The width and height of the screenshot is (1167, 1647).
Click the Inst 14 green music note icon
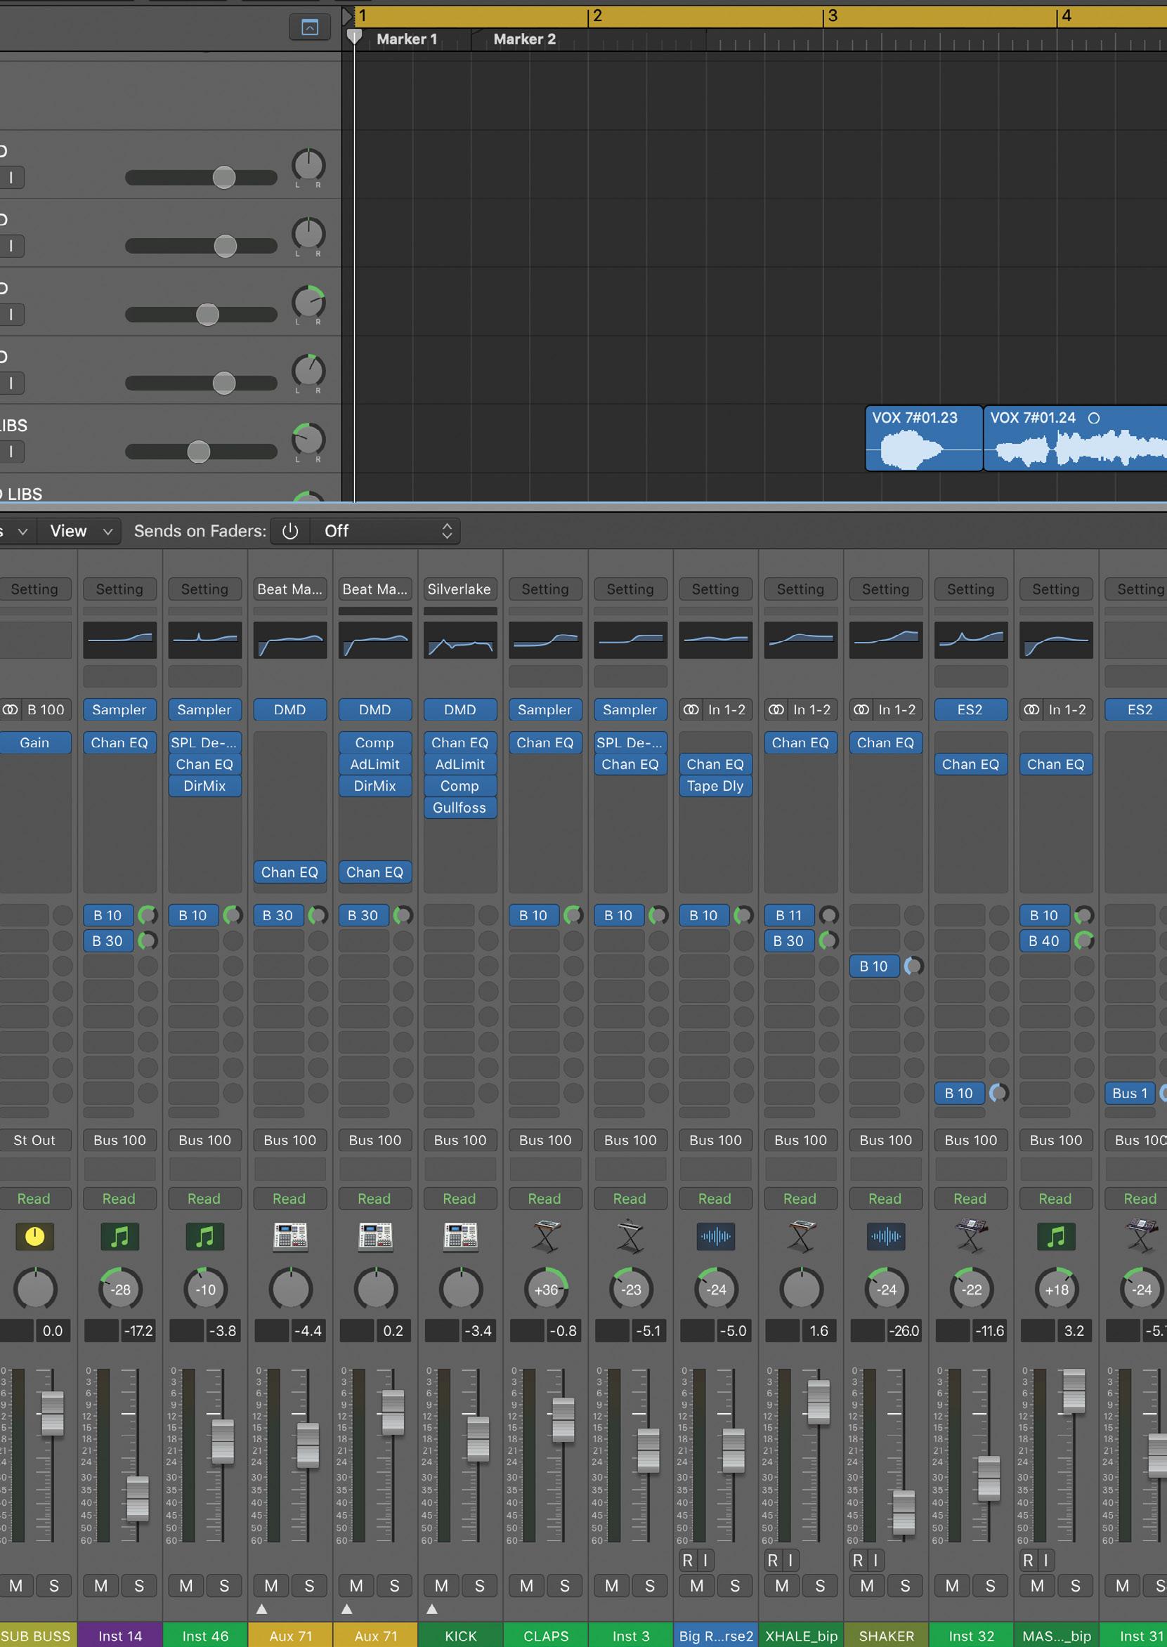point(119,1236)
